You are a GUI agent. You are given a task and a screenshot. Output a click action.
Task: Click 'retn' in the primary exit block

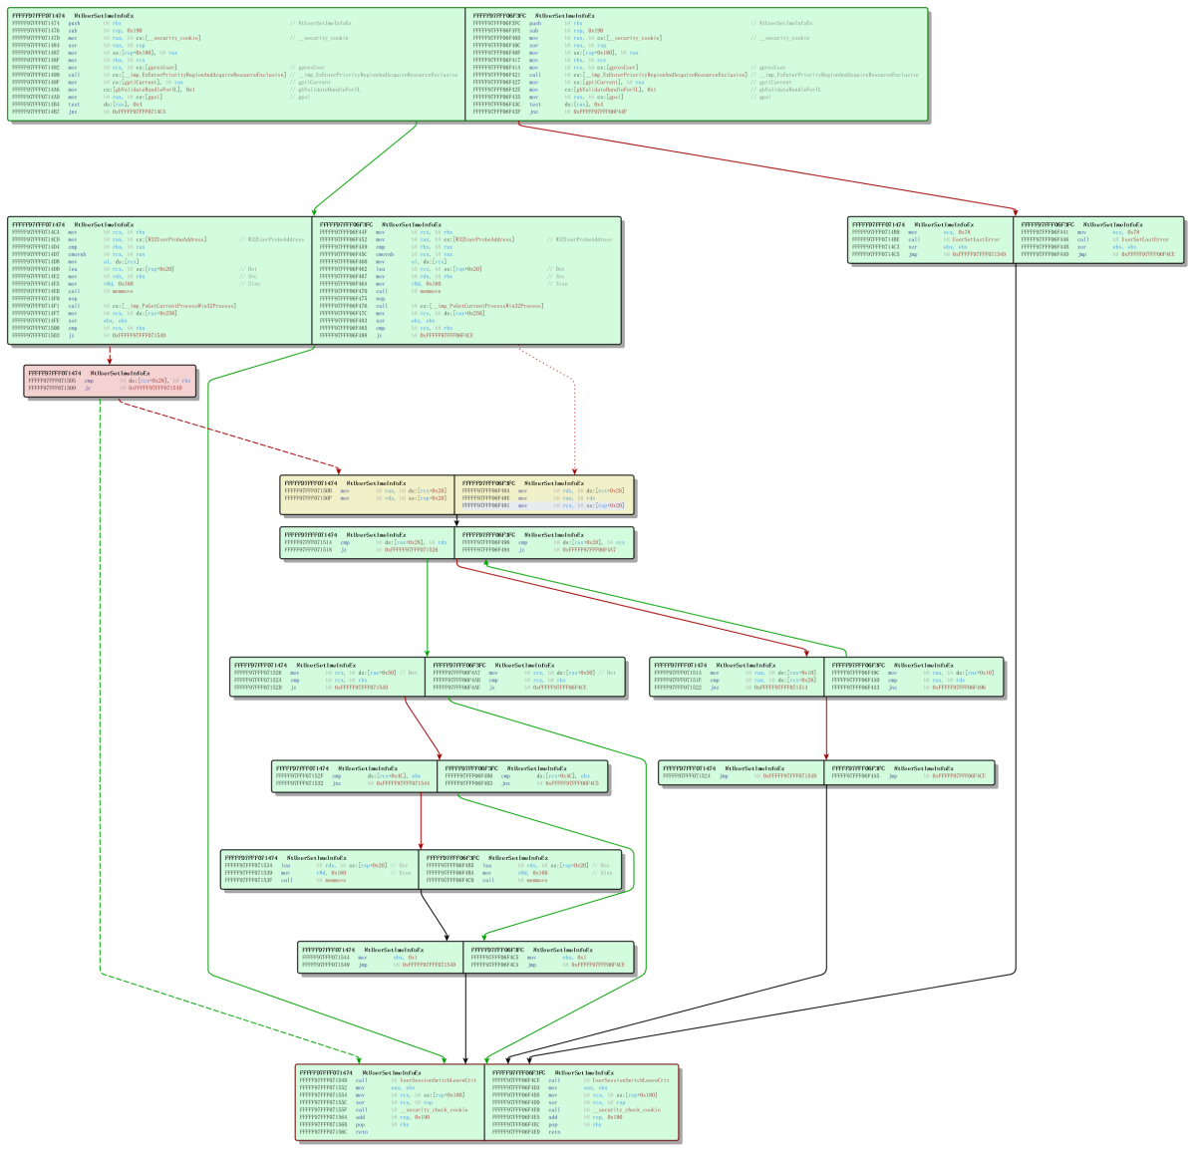(334, 1132)
